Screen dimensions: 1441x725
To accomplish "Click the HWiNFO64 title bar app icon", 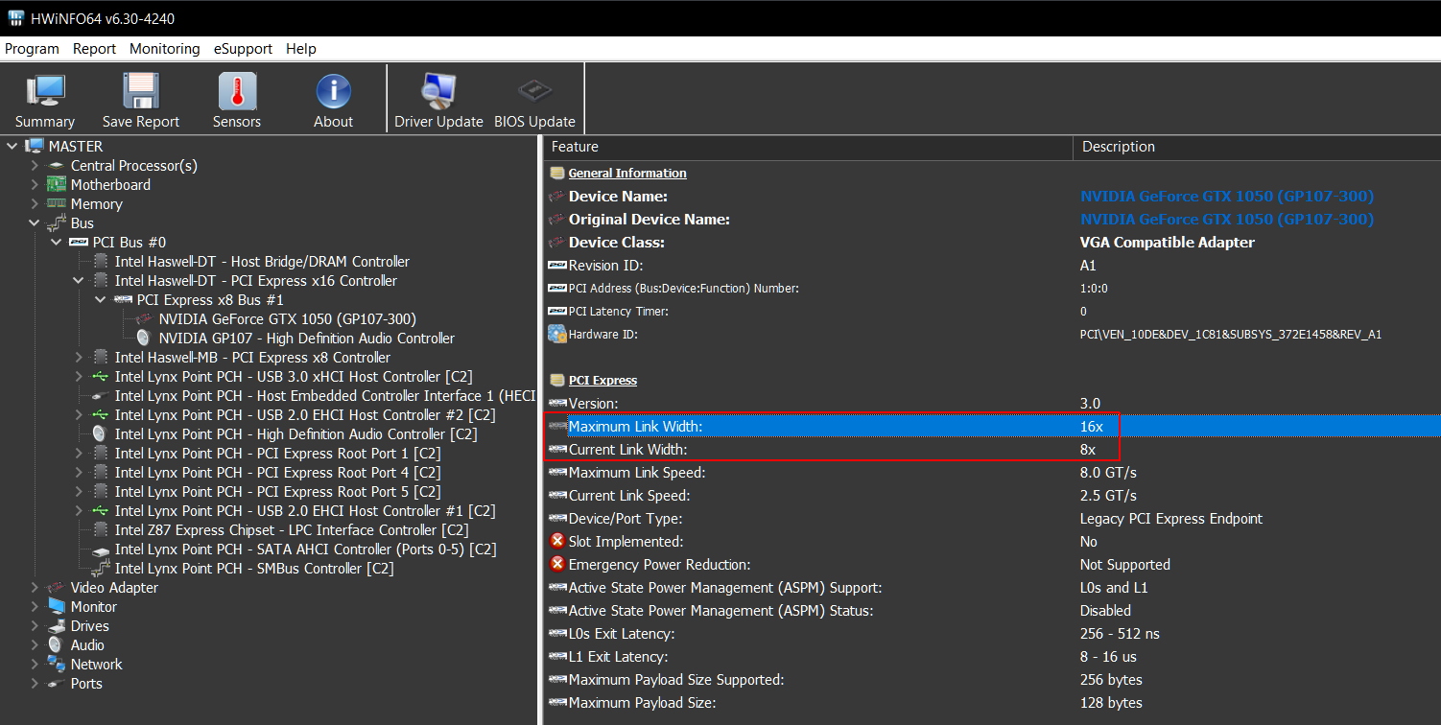I will click(x=15, y=18).
